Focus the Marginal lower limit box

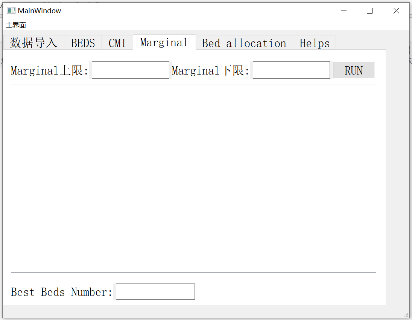[291, 70]
